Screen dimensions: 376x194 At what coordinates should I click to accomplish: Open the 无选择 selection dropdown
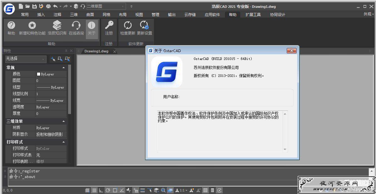tap(26, 59)
